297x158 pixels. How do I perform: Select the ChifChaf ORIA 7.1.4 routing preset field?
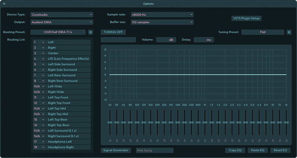click(58, 32)
